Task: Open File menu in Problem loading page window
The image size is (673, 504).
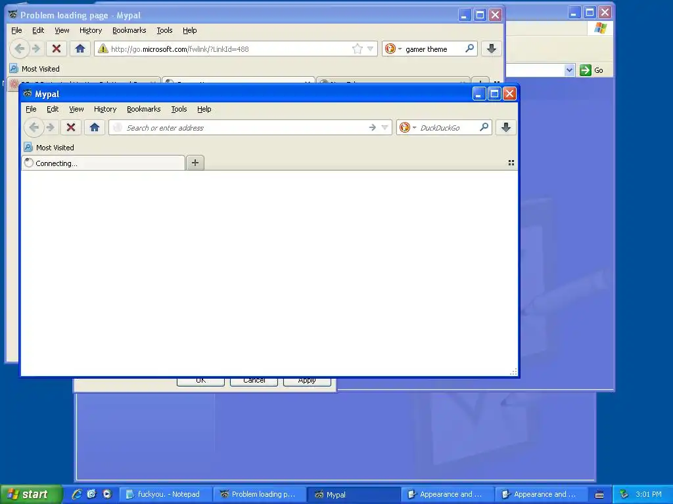Action: point(16,30)
